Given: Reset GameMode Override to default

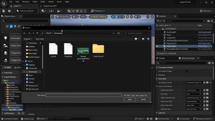Looking at the screenshot, I should click(211, 83).
